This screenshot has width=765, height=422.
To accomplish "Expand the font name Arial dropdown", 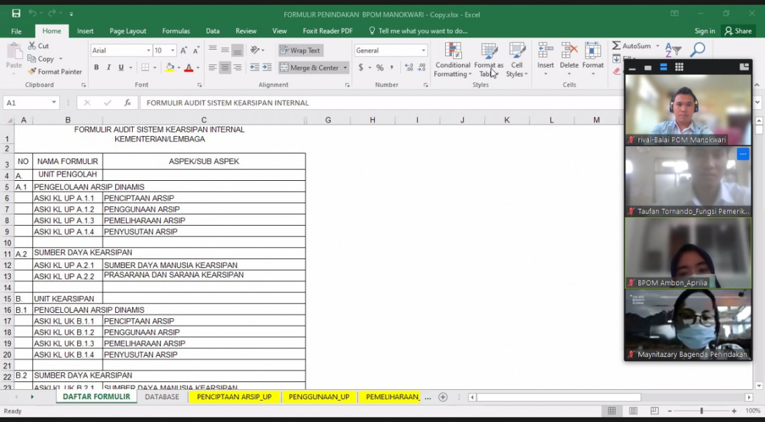I will 148,50.
